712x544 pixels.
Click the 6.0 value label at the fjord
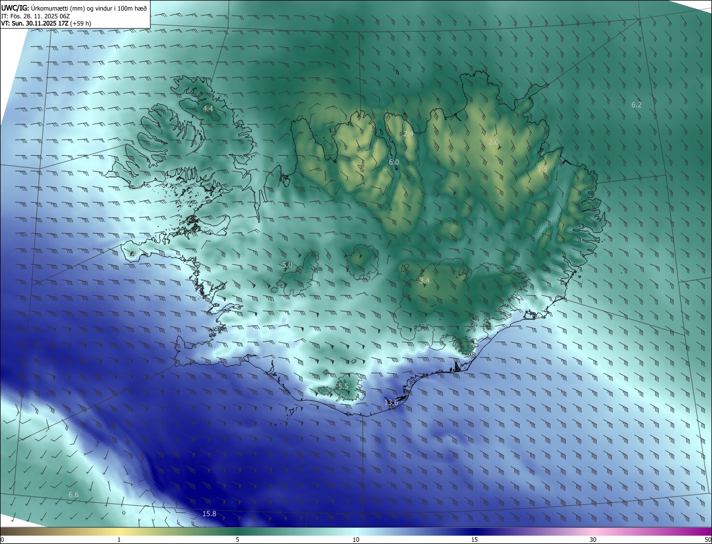point(394,162)
